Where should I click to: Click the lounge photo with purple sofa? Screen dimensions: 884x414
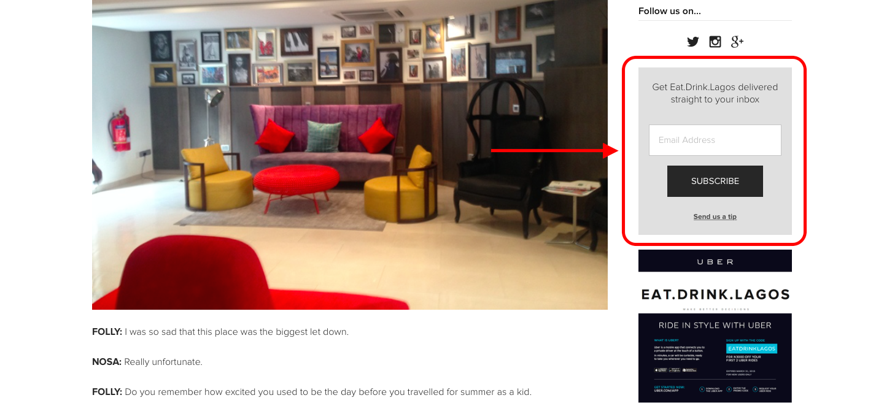pos(350,155)
